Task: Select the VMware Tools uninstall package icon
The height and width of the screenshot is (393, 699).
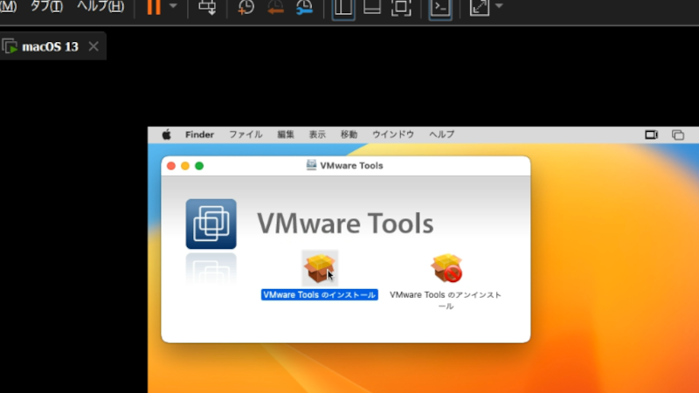Action: [446, 268]
